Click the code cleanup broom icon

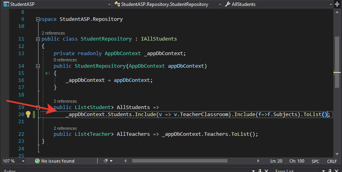pyautogui.click(x=106, y=161)
